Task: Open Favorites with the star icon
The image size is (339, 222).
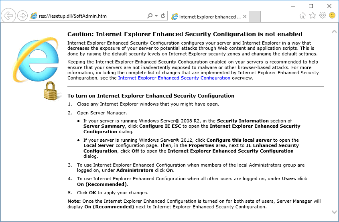Action: 313,16
